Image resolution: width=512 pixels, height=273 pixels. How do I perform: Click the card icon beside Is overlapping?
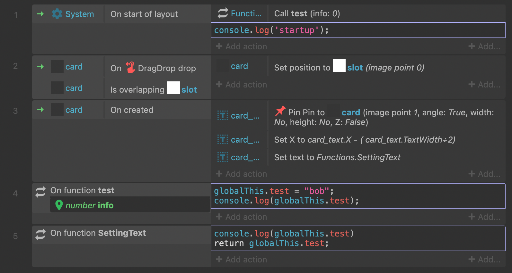click(57, 88)
